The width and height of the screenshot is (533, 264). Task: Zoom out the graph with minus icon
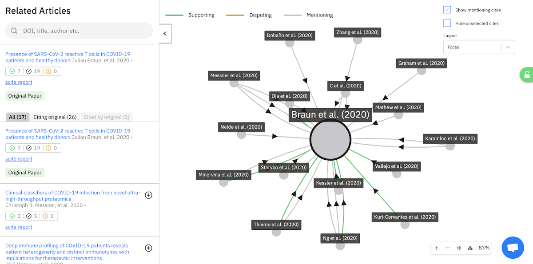(x=448, y=248)
